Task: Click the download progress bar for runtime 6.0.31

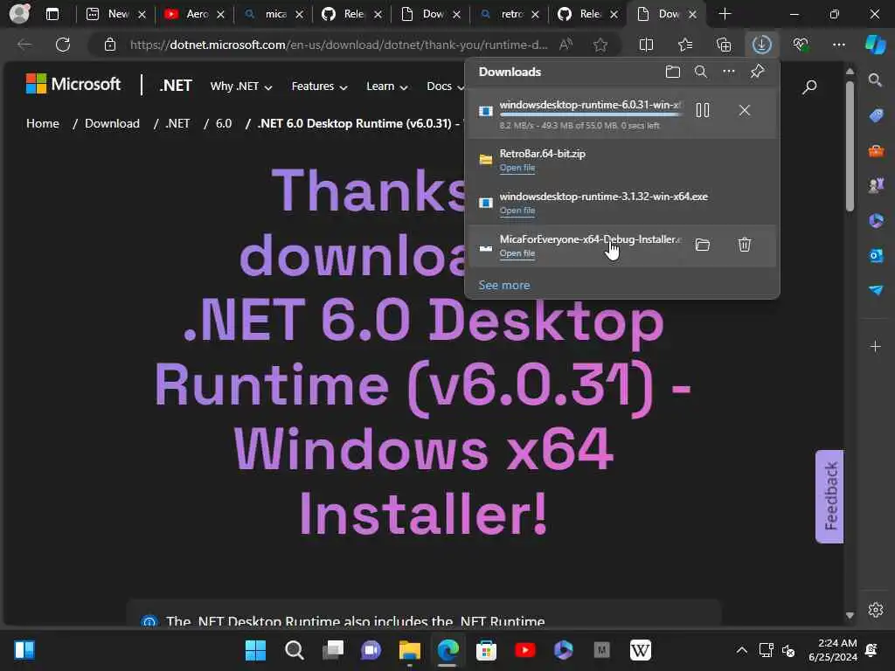Action: click(x=591, y=114)
